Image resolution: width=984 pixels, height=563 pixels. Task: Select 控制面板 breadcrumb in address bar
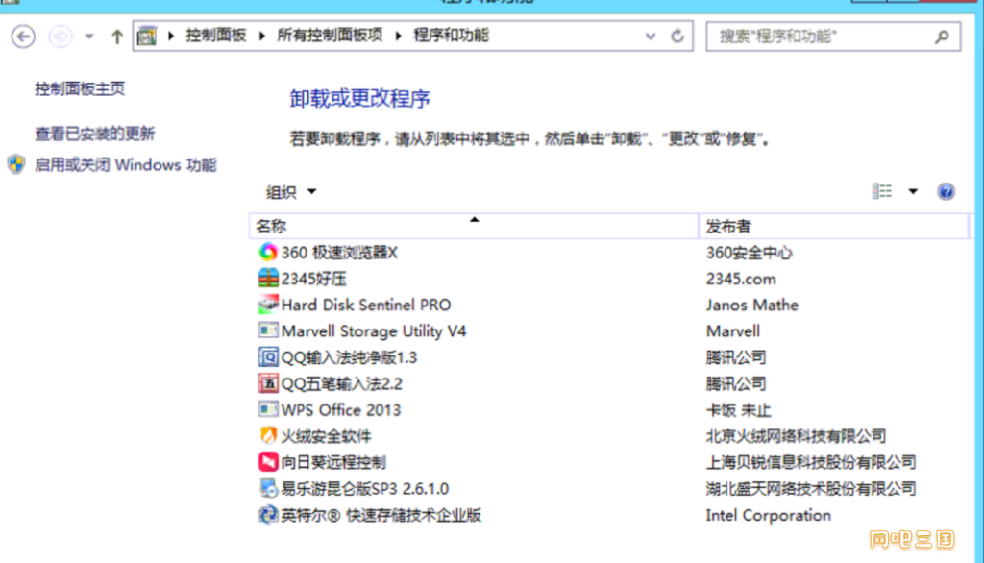tap(216, 36)
